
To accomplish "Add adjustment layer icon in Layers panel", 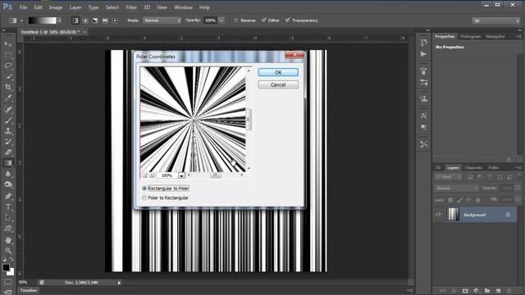I will (x=476, y=291).
